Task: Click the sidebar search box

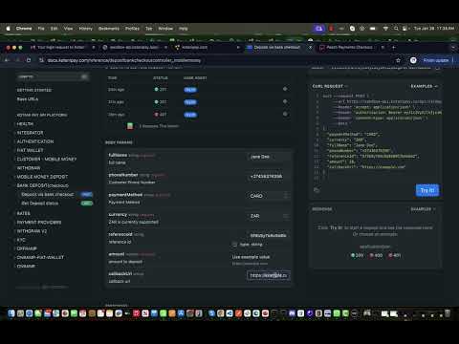Action: (53, 76)
